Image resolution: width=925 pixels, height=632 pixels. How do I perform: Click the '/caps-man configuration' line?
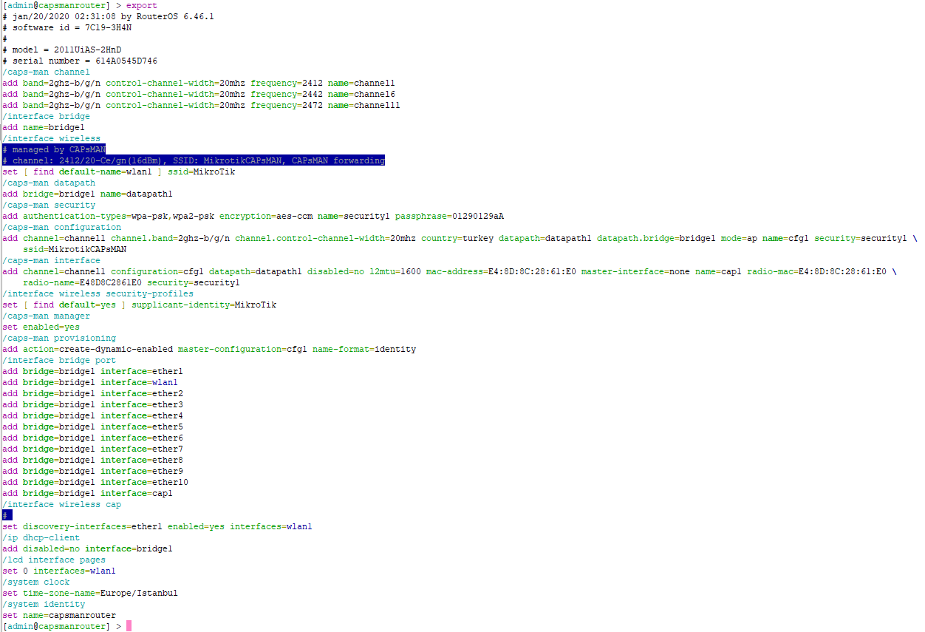pyautogui.click(x=62, y=227)
